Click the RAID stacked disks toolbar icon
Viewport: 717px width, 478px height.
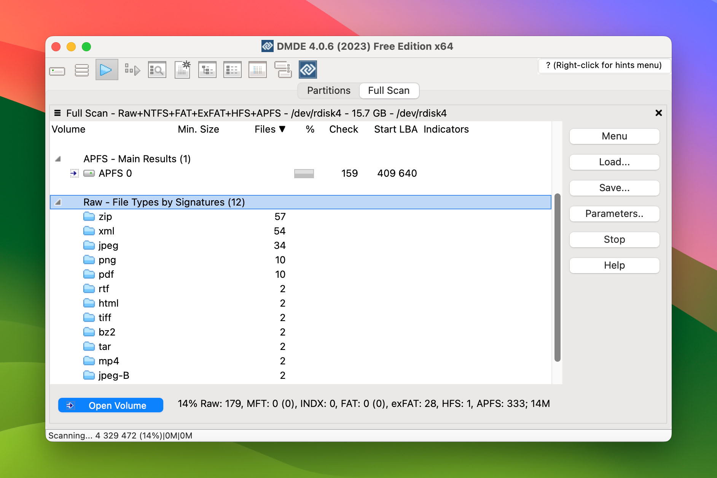click(x=283, y=70)
